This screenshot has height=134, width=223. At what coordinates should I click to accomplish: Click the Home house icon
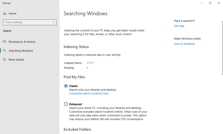pyautogui.click(x=5, y=14)
